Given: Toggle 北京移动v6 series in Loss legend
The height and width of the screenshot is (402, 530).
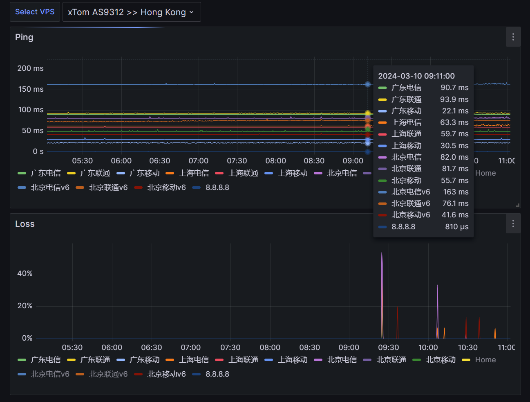Looking at the screenshot, I should click(166, 374).
